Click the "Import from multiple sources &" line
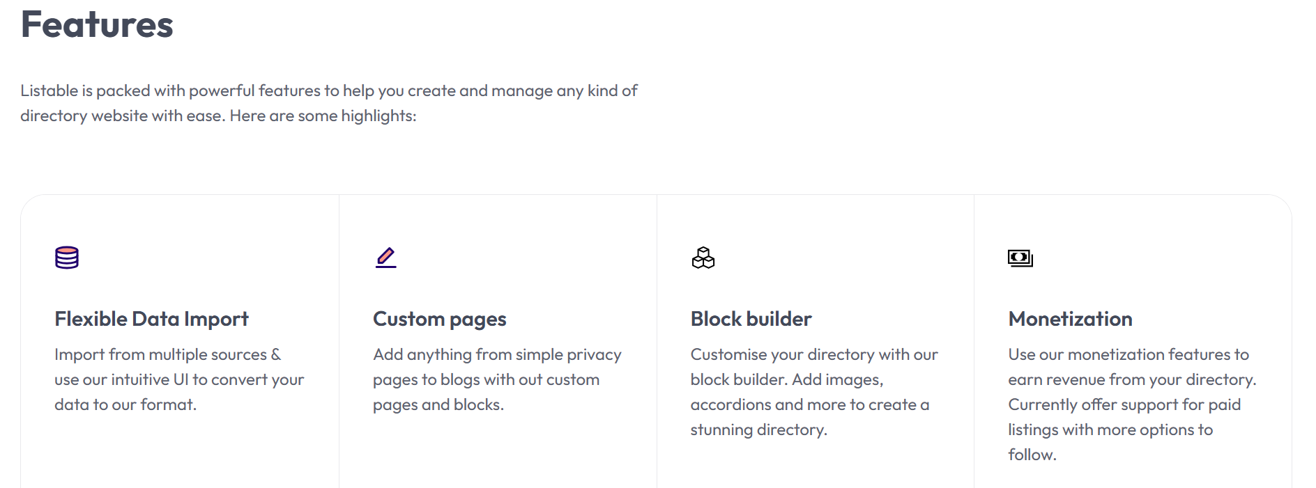Viewport: 1316px width, 488px height. coord(167,354)
